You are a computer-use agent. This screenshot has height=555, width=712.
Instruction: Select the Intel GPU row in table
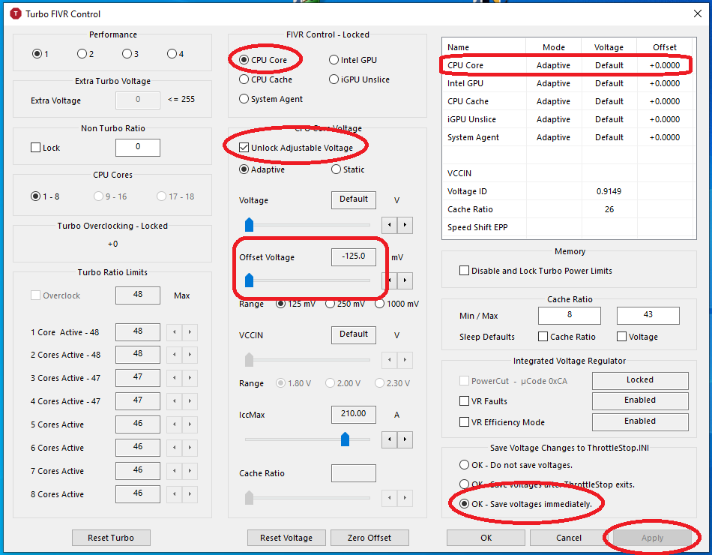[567, 83]
